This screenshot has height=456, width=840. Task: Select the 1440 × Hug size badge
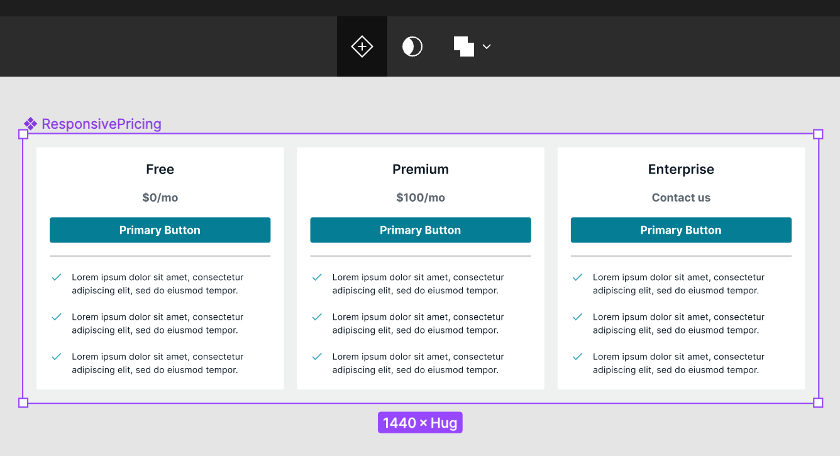click(420, 422)
